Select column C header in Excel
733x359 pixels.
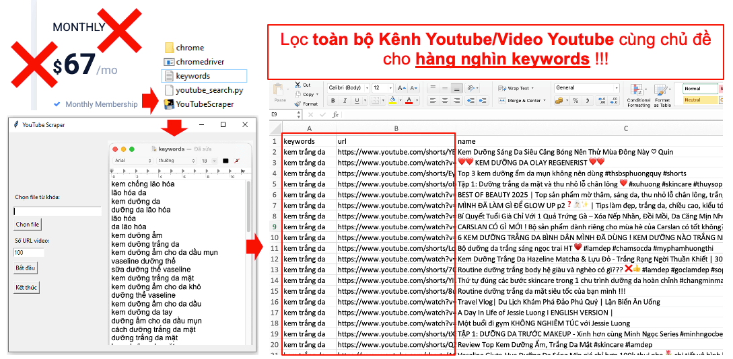click(625, 128)
